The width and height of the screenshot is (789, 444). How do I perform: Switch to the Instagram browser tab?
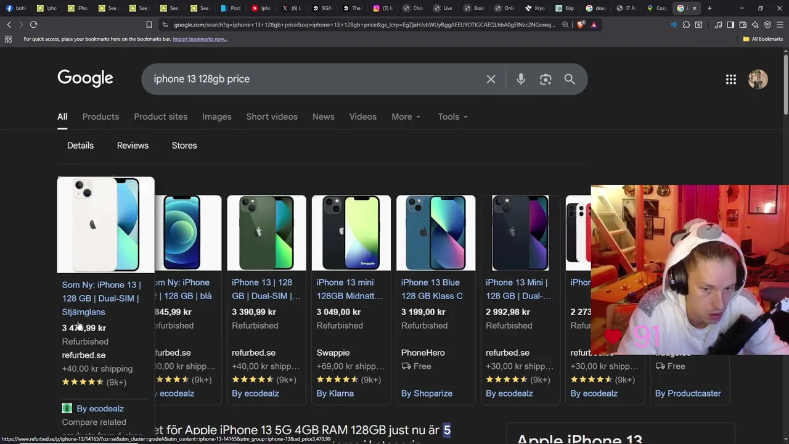[x=383, y=8]
